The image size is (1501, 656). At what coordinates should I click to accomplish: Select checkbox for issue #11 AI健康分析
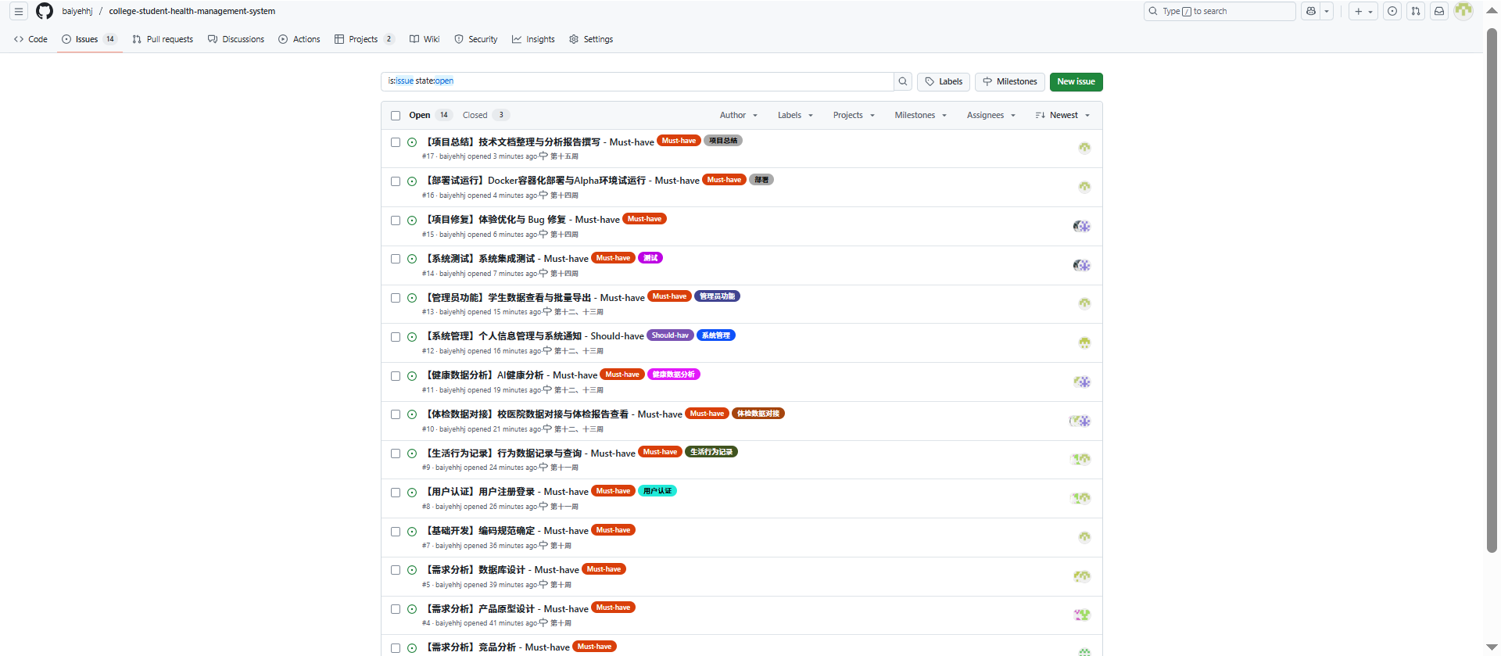point(396,376)
